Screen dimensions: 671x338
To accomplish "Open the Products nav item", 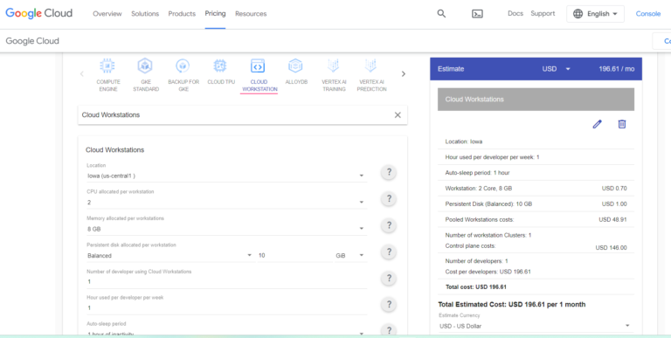I will click(182, 14).
